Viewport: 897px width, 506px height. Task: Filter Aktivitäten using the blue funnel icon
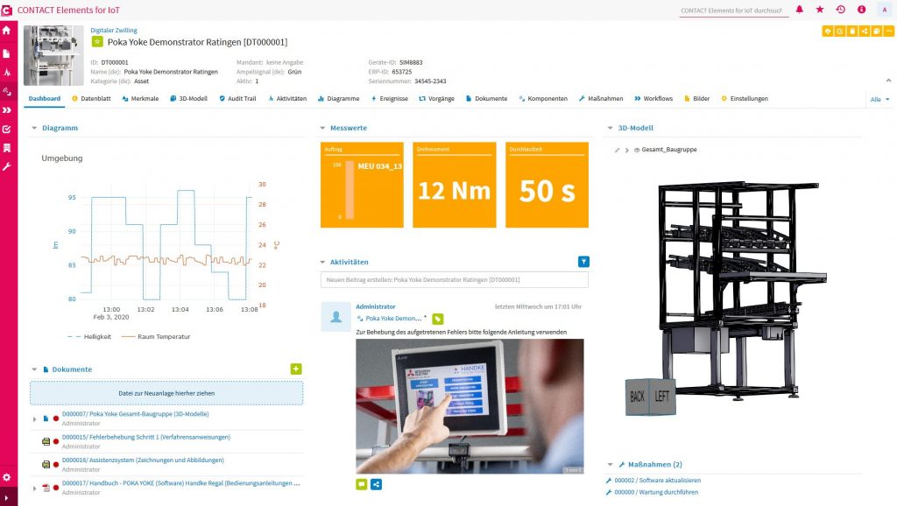coord(582,261)
